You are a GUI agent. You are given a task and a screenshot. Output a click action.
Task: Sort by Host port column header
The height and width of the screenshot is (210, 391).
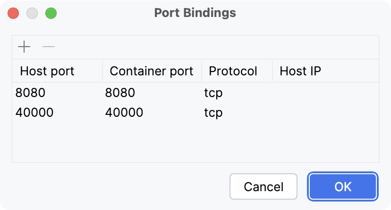[x=47, y=71]
